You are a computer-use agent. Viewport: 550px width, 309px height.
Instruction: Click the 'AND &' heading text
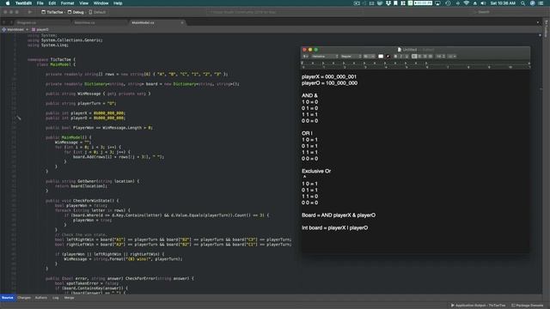(x=309, y=95)
